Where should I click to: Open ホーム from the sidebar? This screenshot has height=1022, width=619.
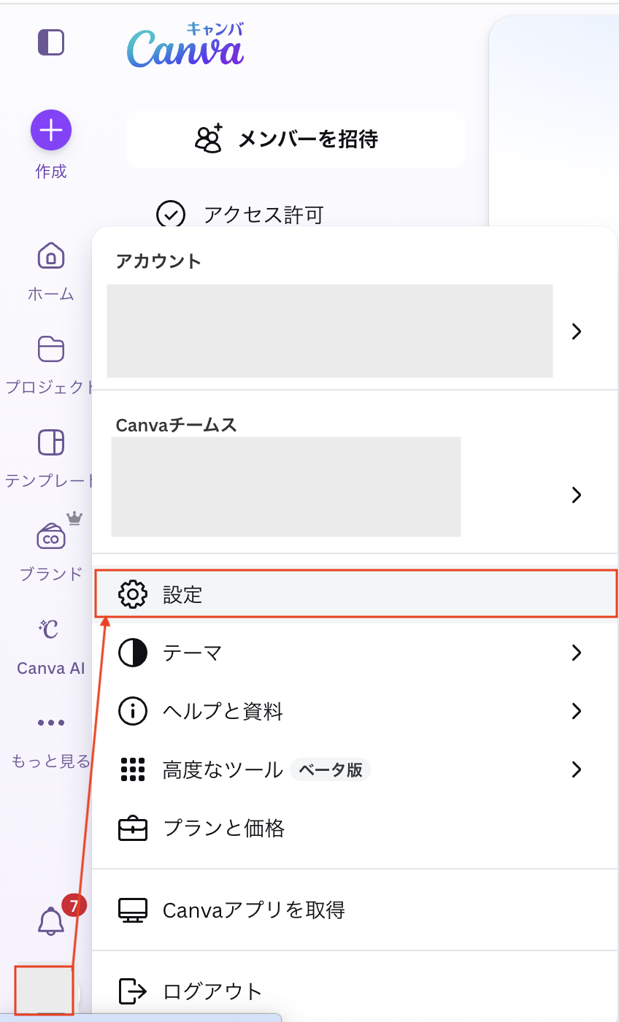(x=51, y=272)
